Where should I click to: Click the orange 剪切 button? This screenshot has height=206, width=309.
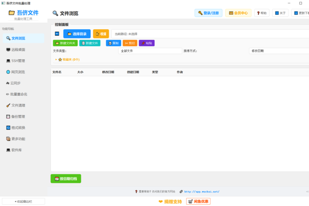pos(130,43)
